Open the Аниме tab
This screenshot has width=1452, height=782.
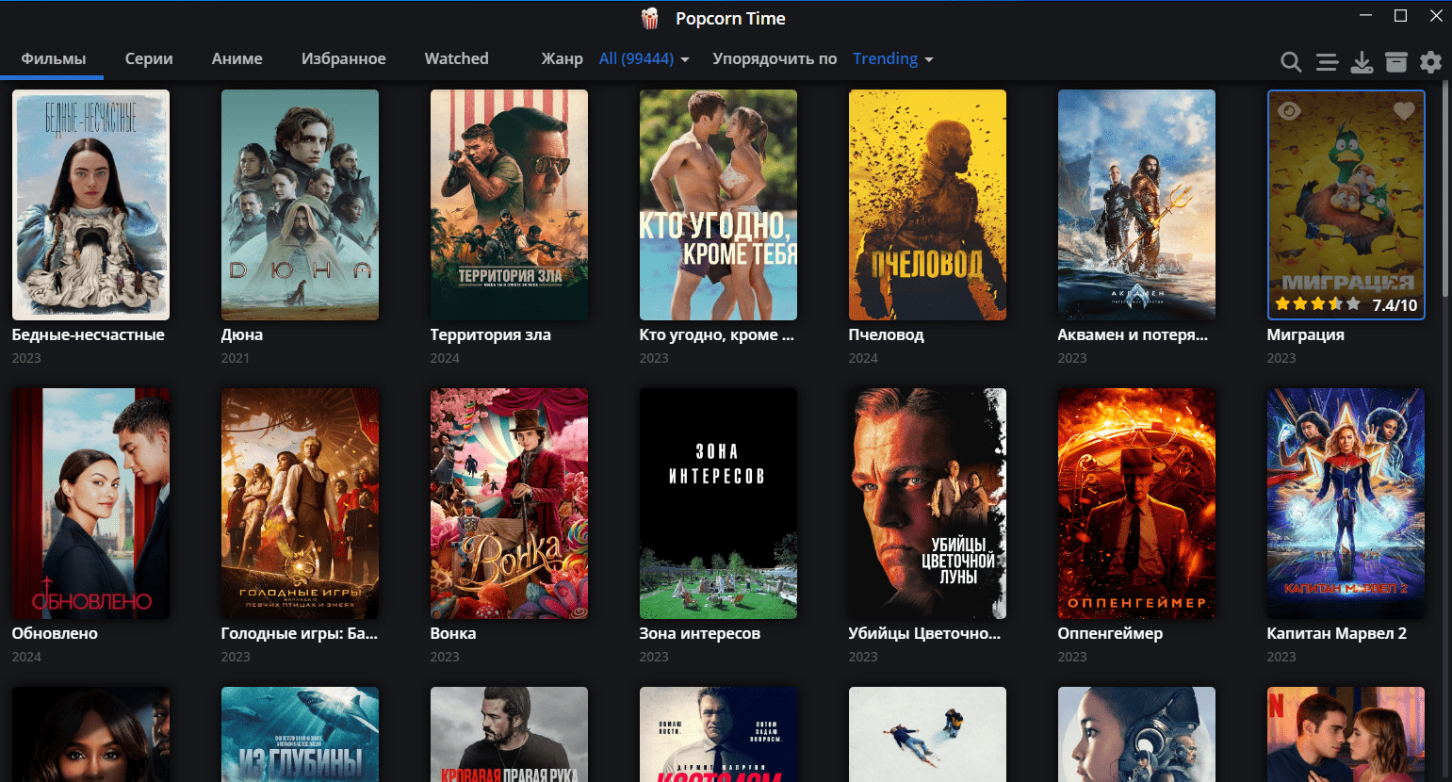(237, 58)
